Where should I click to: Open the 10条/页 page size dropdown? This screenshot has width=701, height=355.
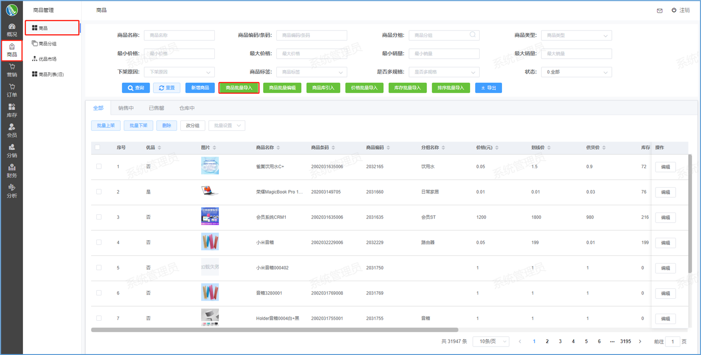pyautogui.click(x=491, y=341)
